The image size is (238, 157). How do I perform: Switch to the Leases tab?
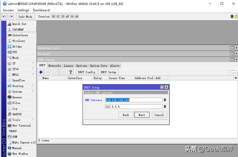[x=68, y=66]
